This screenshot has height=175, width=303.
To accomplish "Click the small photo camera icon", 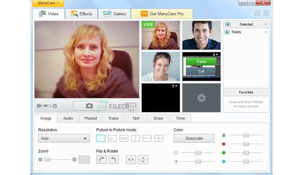I will 55,106.
